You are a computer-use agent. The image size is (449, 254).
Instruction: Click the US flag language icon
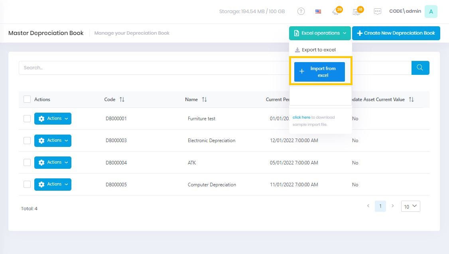[318, 12]
